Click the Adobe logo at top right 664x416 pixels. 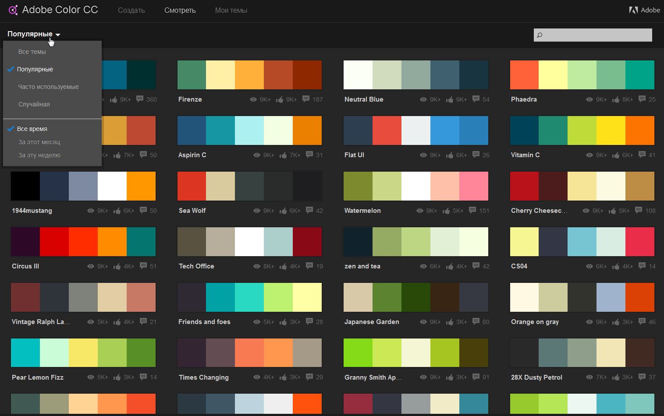pyautogui.click(x=644, y=10)
